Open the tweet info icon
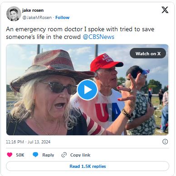This screenshot has width=176, height=176. pos(165,142)
